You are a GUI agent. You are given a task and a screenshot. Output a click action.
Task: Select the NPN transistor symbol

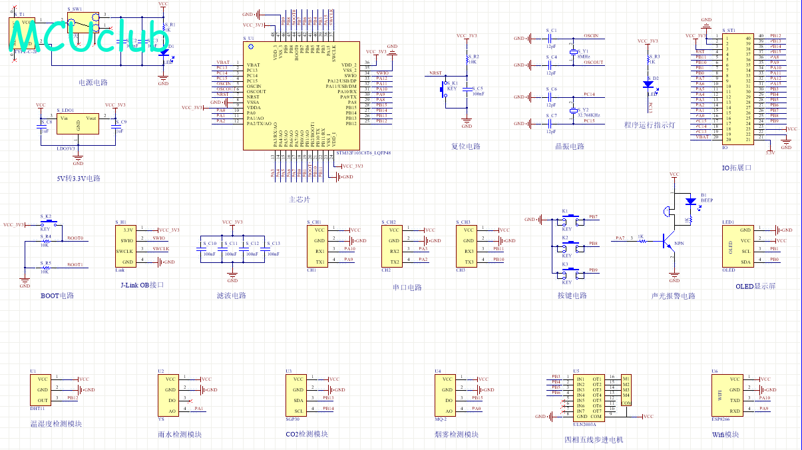(670, 243)
